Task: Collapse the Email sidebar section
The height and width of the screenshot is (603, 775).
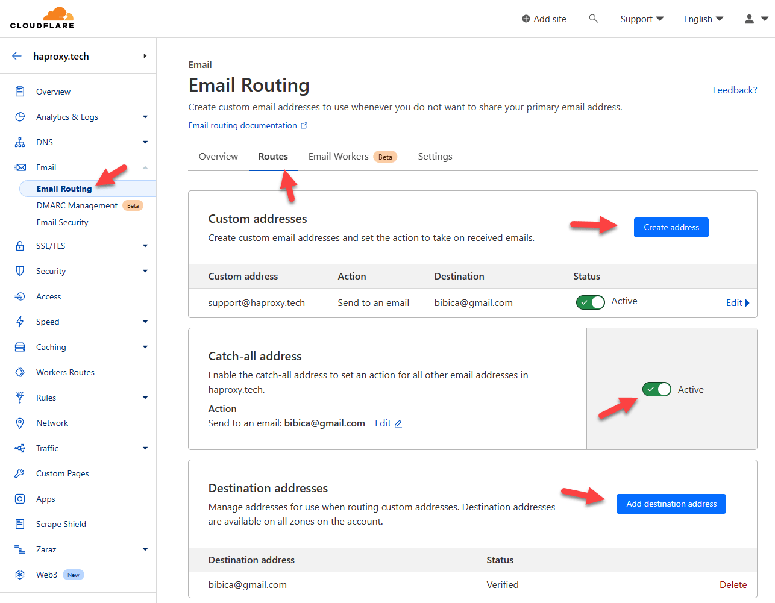Action: tap(145, 167)
